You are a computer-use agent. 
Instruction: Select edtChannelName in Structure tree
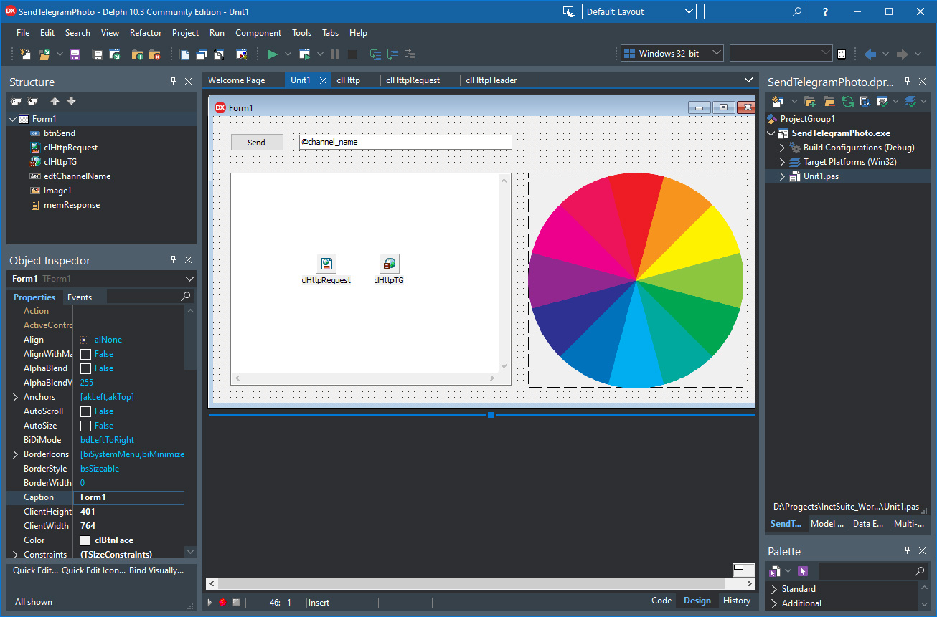pos(77,176)
